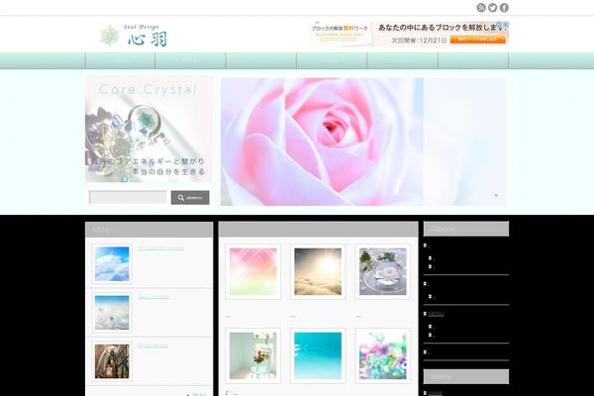Select the HOME item in the navigation bar
The height and width of the screenshot is (396, 594).
[120, 61]
